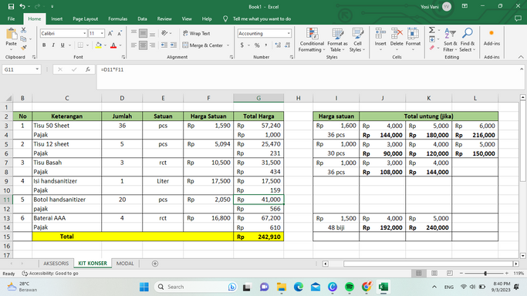Select column G header
This screenshot has height=296, width=527.
[258, 98]
